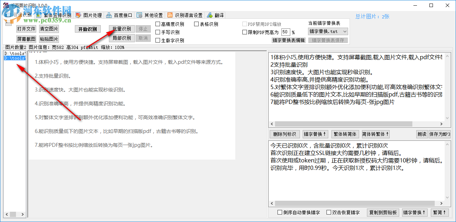The width and height of the screenshot is (456, 222).
Task: Enable 高精度识别 checkbox
Action: tap(157, 24)
